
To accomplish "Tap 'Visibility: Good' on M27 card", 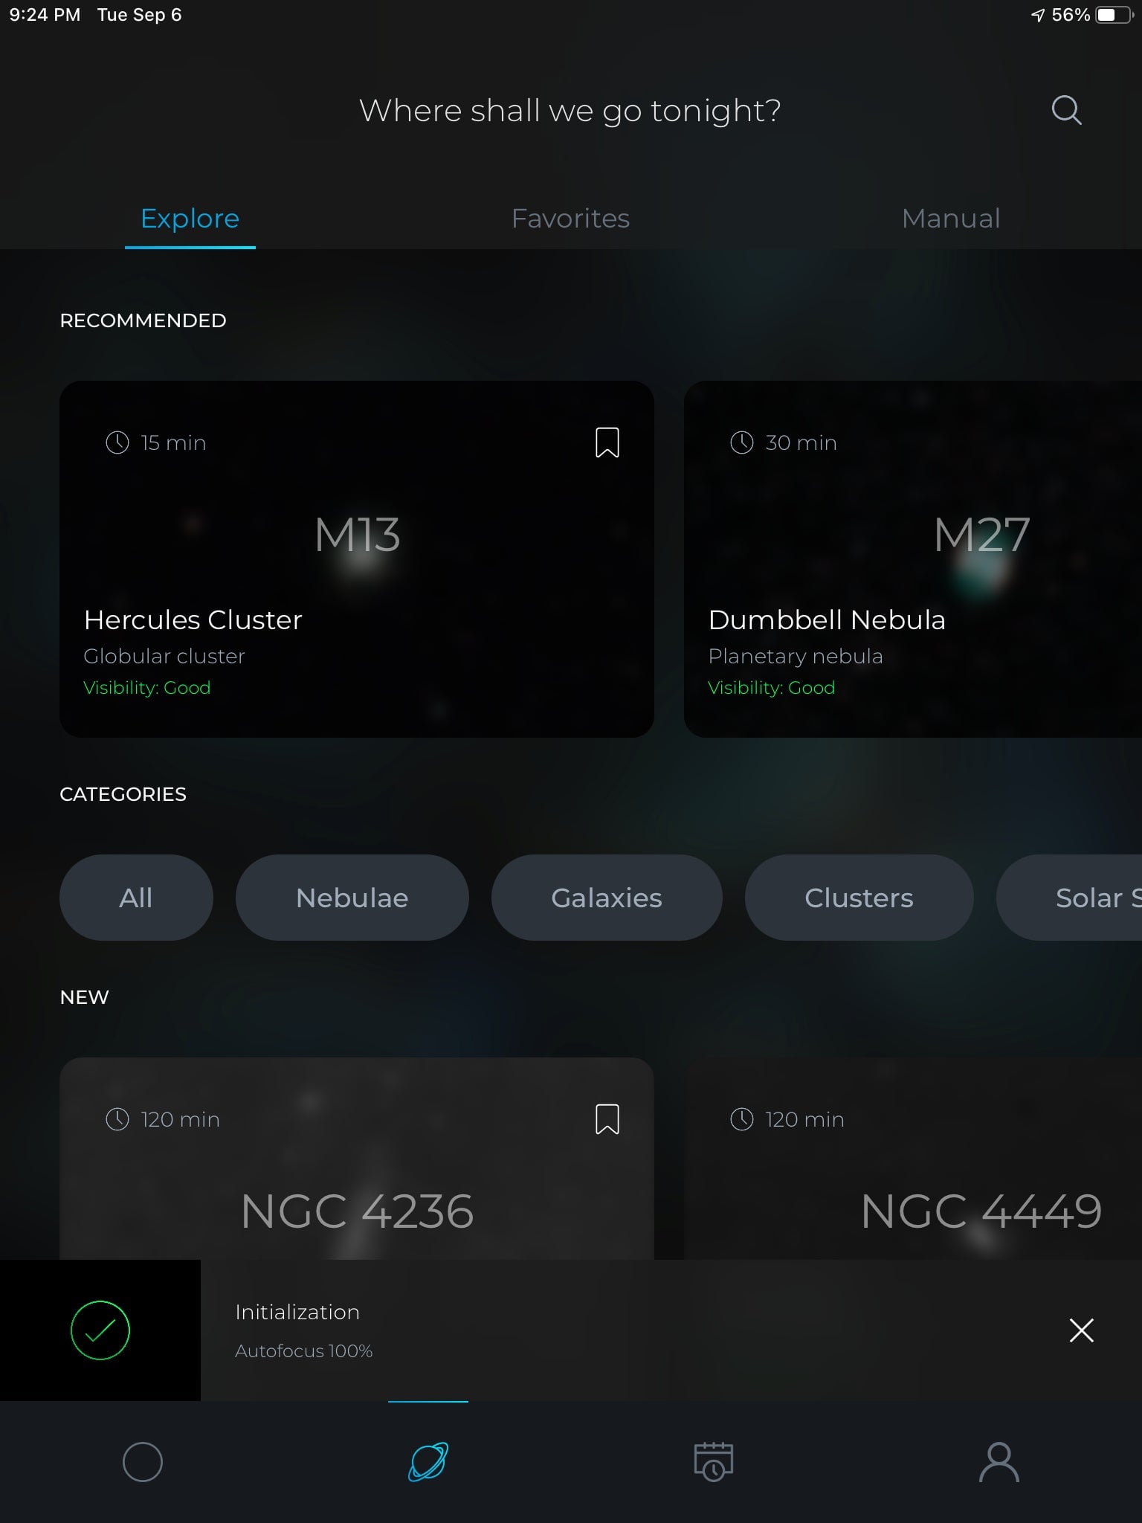I will [x=772, y=688].
